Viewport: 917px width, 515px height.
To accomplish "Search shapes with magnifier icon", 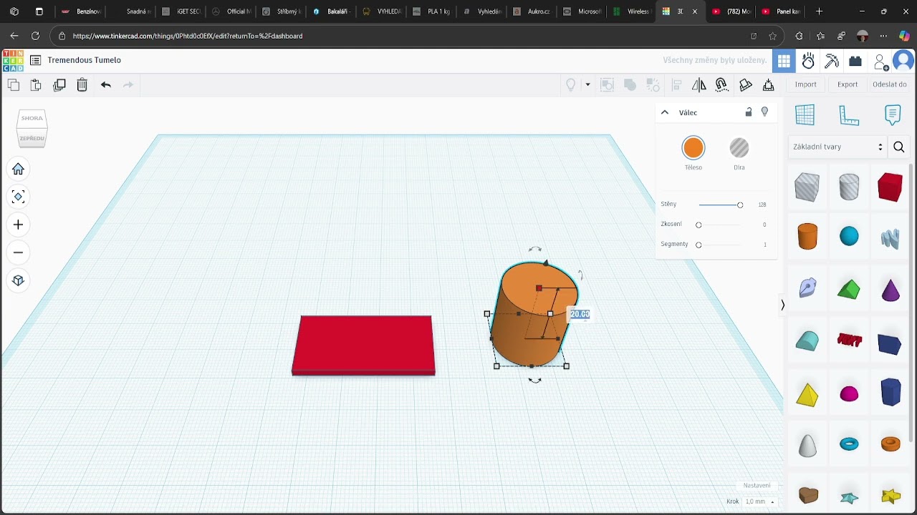I will tap(899, 147).
